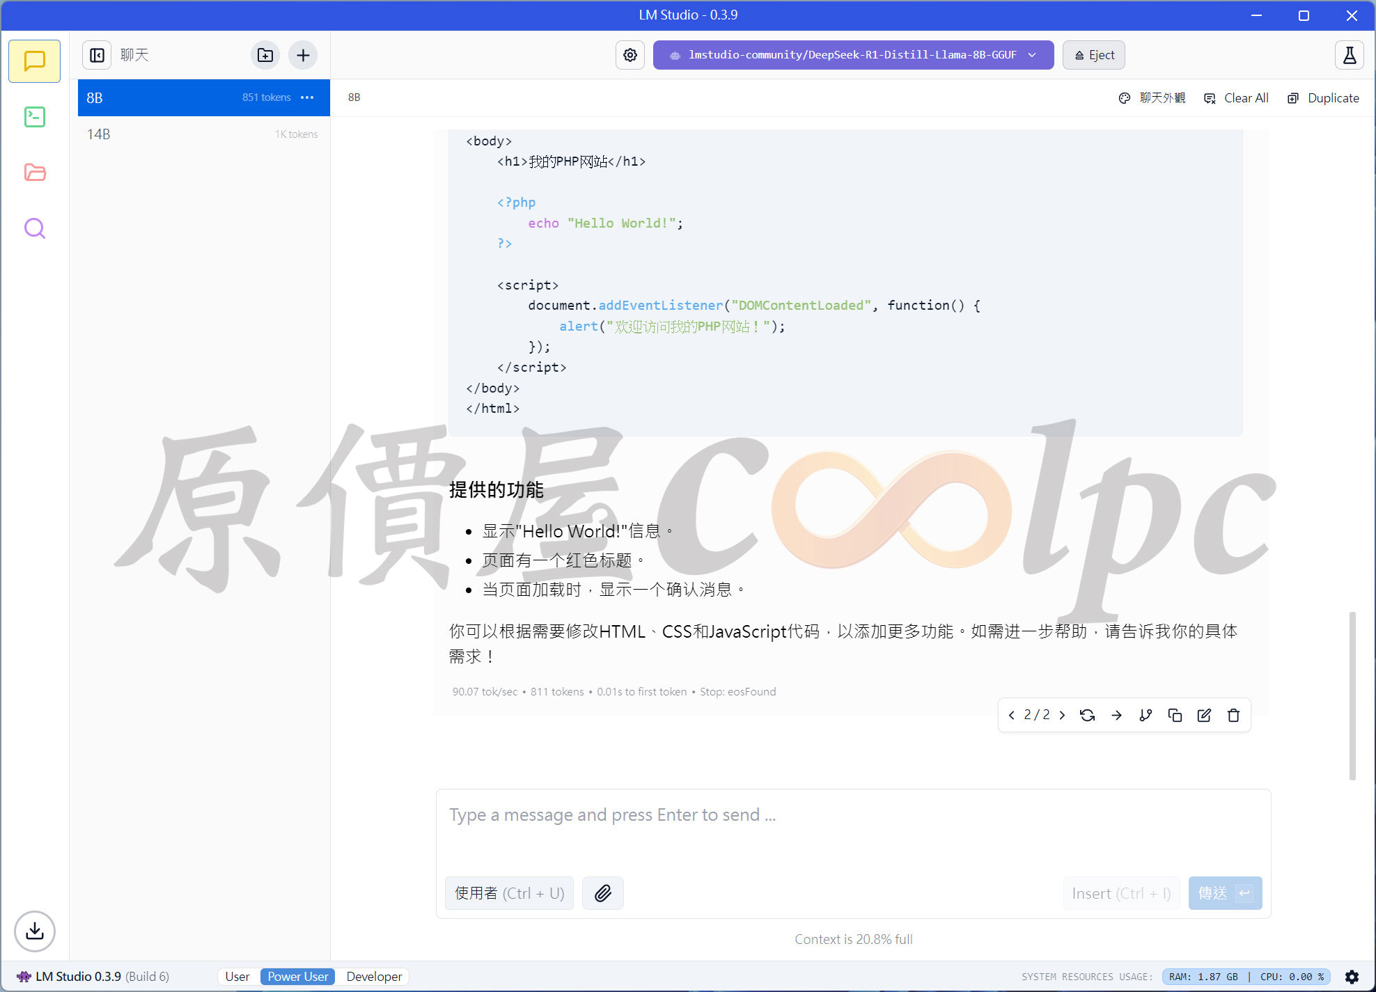Eject the loaded model
The image size is (1376, 992).
coord(1093,55)
